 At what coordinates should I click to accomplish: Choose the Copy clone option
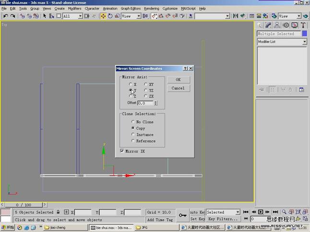(133, 128)
